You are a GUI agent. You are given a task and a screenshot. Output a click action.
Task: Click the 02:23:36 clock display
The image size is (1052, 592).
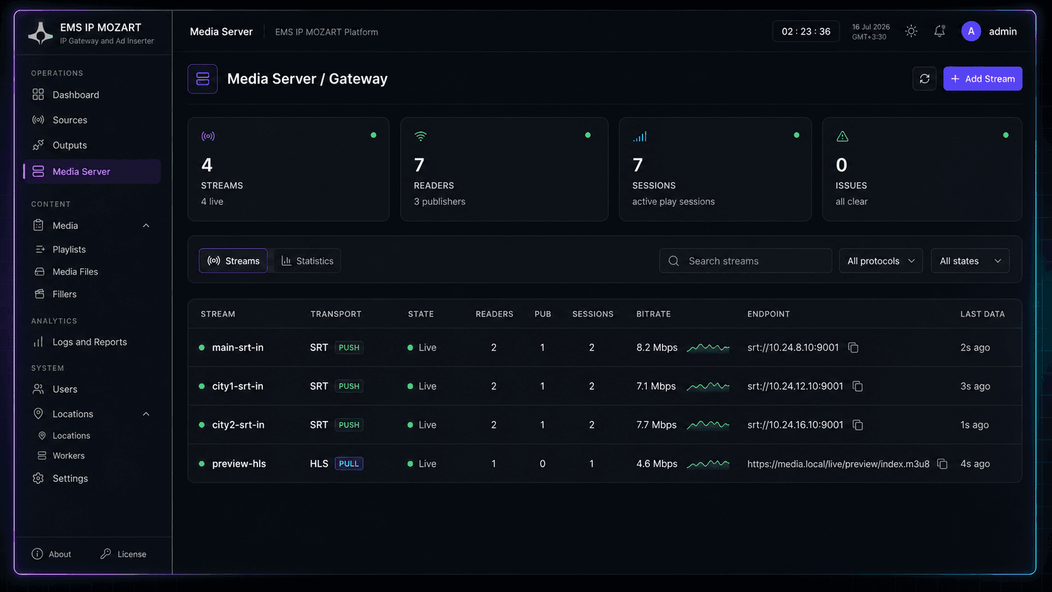pos(806,31)
